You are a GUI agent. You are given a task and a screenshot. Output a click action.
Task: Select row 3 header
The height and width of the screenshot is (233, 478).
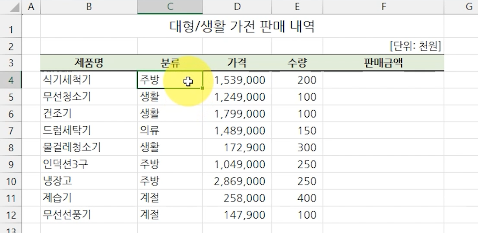[11, 63]
